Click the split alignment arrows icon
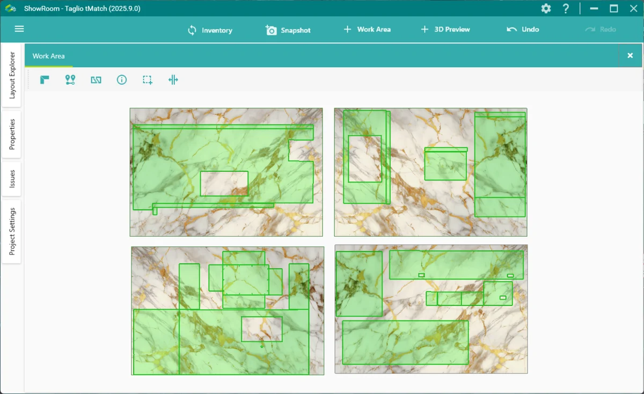This screenshot has height=394, width=644. coord(173,80)
